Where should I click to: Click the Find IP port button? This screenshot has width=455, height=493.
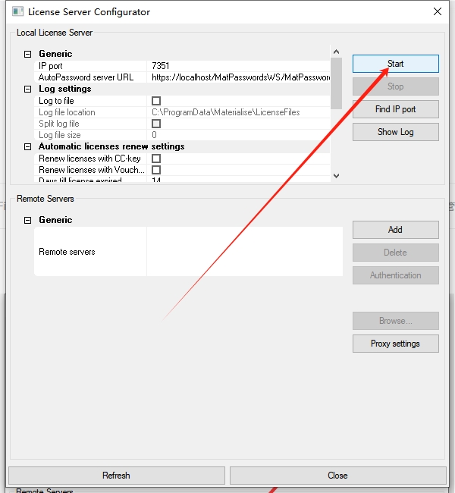[x=396, y=109]
